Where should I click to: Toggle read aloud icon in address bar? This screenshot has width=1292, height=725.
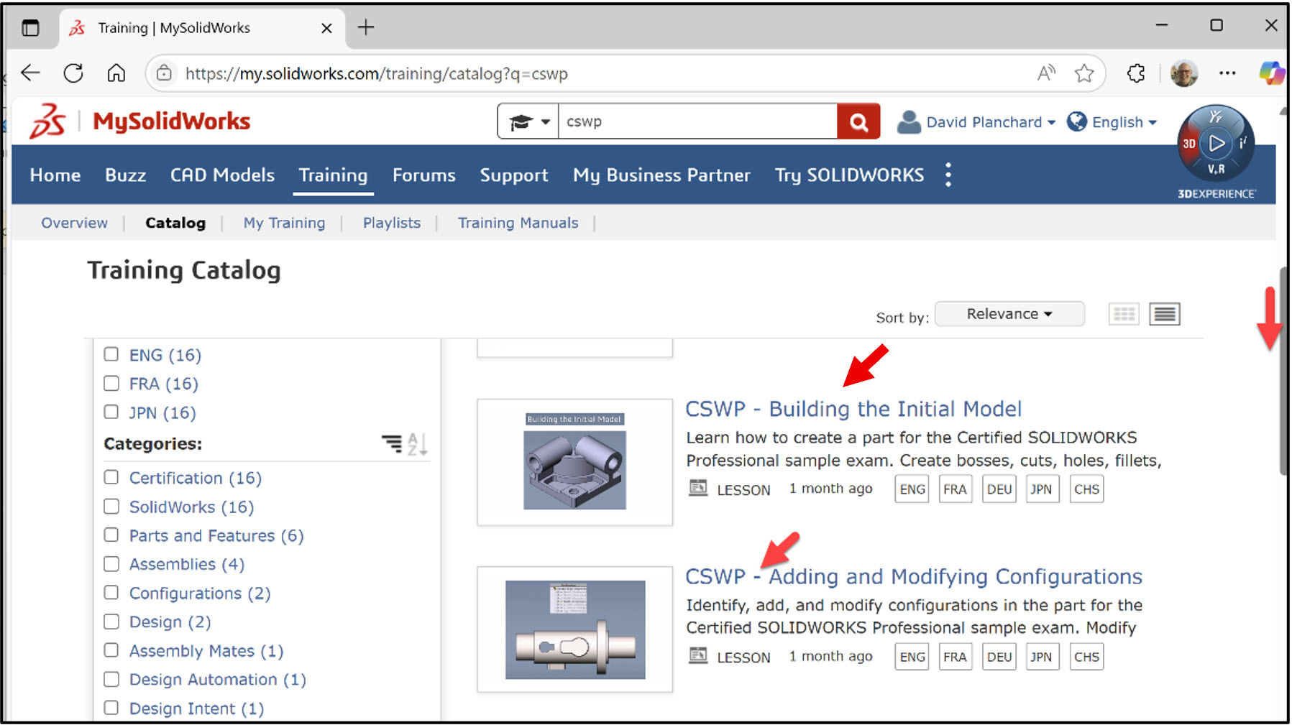tap(1047, 73)
